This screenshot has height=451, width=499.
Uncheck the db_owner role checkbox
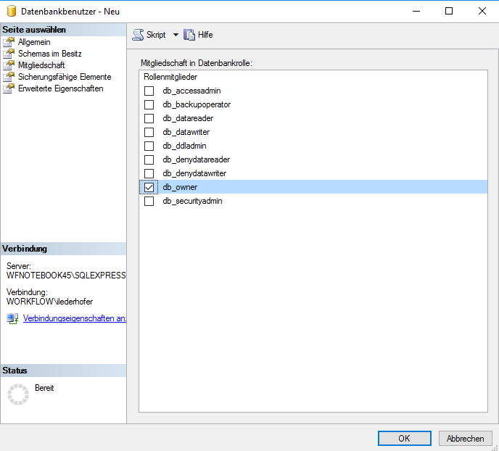(149, 187)
